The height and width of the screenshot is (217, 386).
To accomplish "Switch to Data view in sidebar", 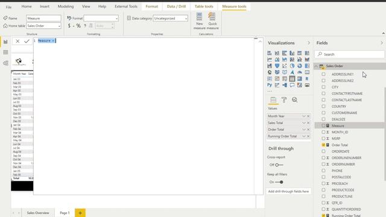I will coord(5,52).
